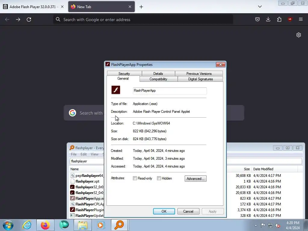This screenshot has width=308, height=231.
Task: Close the New Tab tab
Action: (x=130, y=7)
